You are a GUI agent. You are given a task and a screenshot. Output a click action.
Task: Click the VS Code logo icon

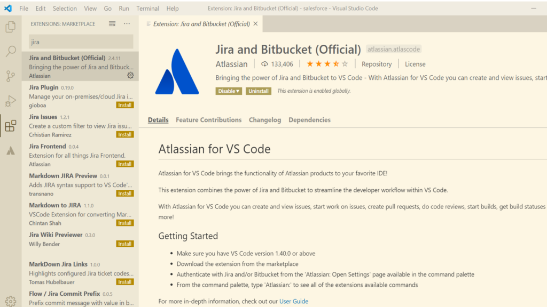tap(7, 8)
